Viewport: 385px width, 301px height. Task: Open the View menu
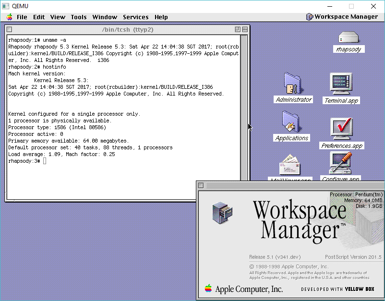(x=58, y=17)
